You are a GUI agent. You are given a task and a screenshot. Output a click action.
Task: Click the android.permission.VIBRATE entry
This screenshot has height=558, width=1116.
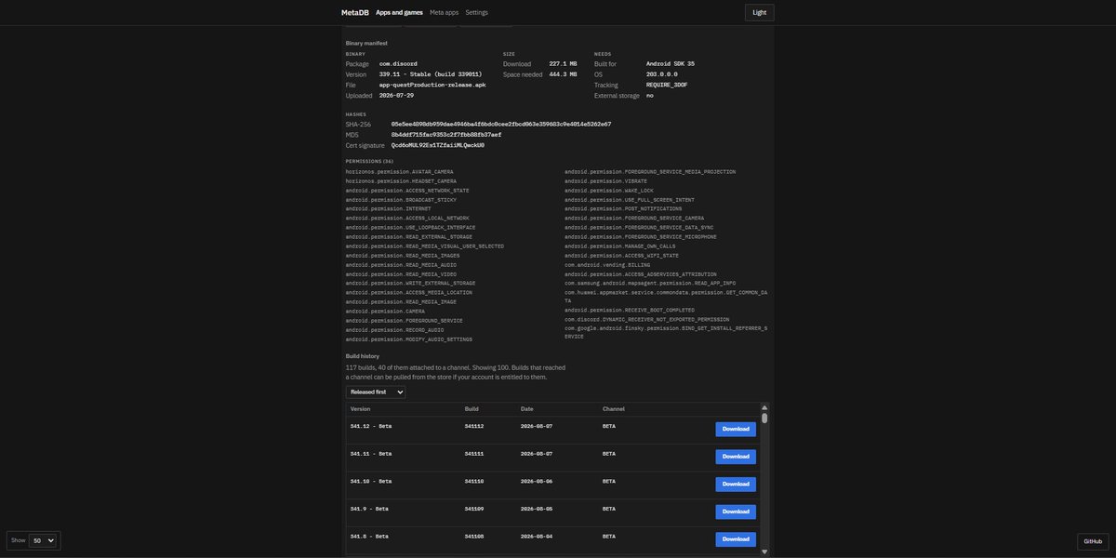[x=606, y=181]
